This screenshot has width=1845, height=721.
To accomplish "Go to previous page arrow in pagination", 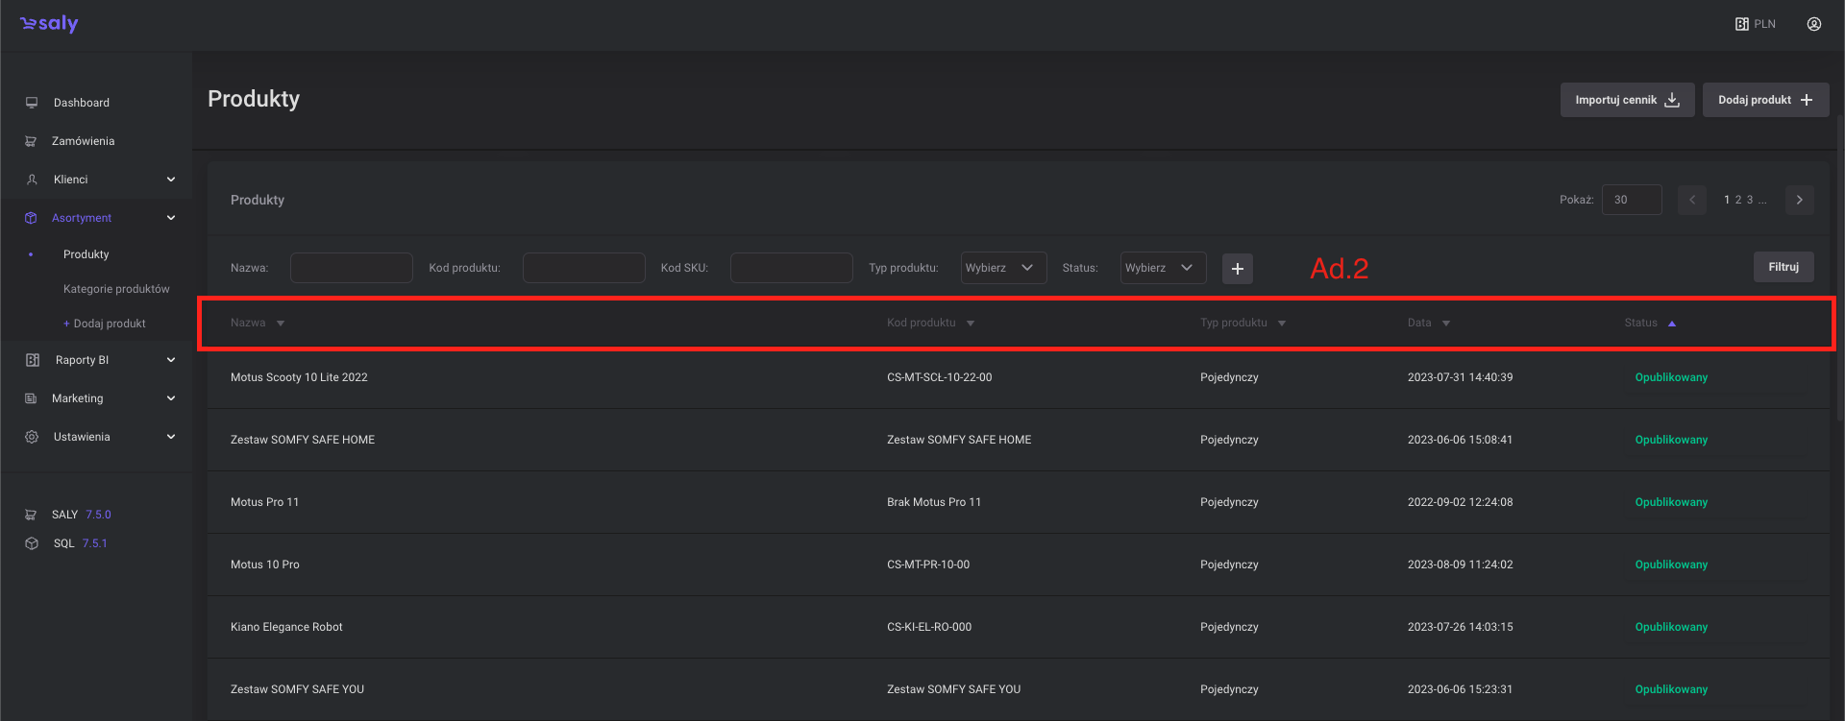I will [1692, 200].
